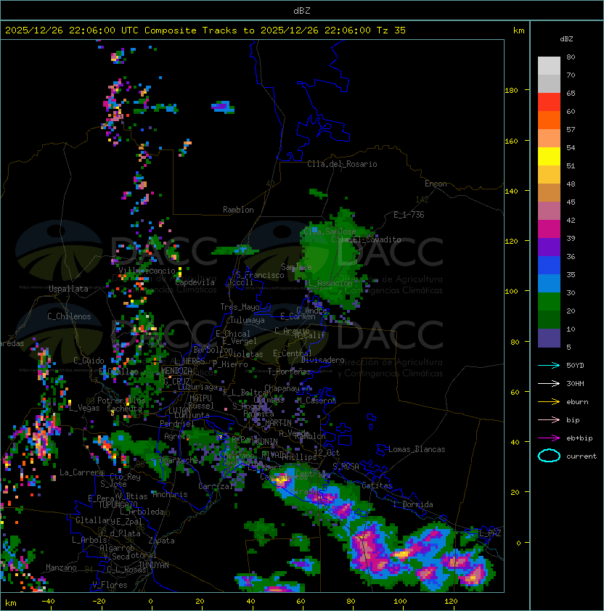Click the 65 value on dBZ legend
The image size is (604, 611).
(571, 94)
